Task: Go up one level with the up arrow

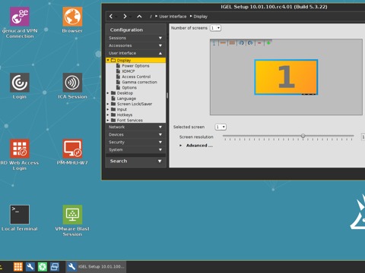Action: pos(139,17)
